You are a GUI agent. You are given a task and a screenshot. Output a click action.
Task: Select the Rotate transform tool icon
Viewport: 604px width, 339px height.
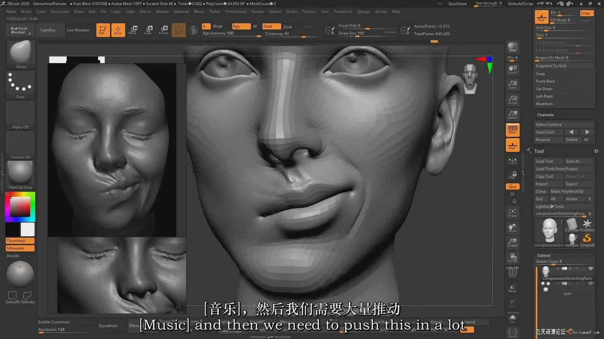point(164,30)
